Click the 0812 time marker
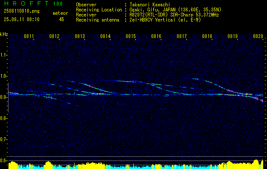 [x=54, y=36]
